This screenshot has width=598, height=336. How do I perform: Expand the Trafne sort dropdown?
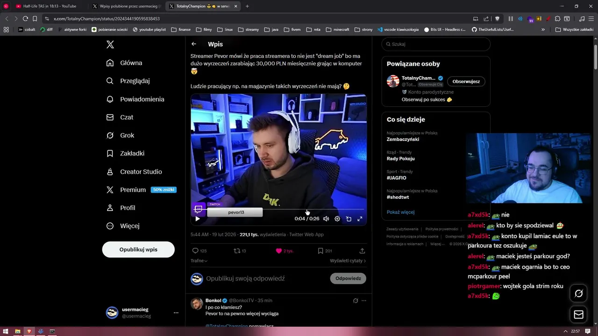click(199, 261)
